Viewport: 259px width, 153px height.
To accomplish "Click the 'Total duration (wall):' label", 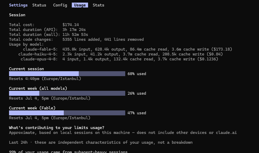I will [x=35, y=35].
